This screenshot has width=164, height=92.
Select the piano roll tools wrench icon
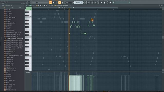point(28,6)
